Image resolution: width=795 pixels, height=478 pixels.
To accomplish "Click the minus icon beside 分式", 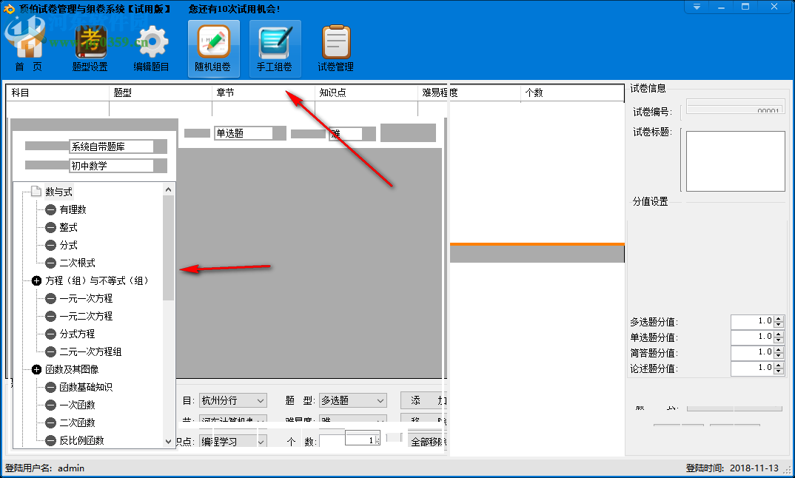I will point(50,245).
